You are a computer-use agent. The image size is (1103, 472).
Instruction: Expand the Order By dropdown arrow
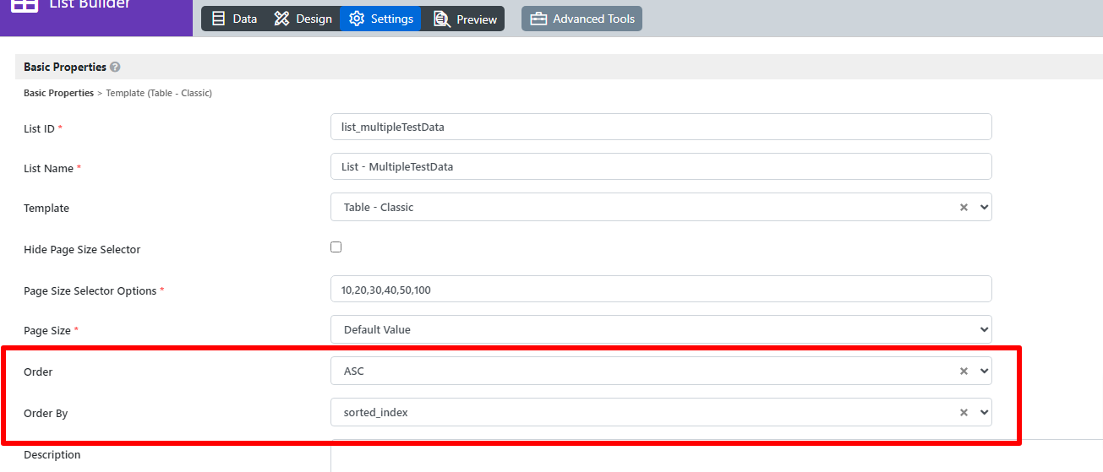click(x=983, y=412)
